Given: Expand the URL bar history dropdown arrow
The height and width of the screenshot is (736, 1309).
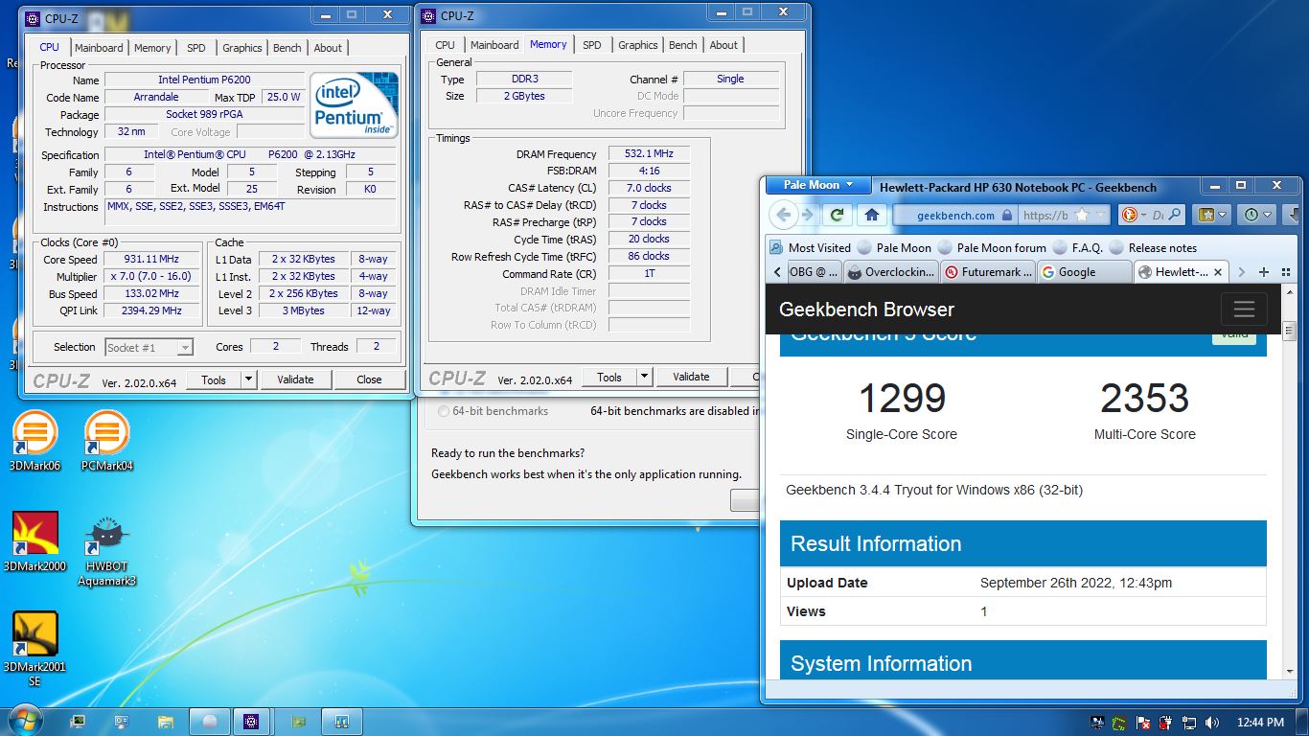Looking at the screenshot, I should [1099, 215].
